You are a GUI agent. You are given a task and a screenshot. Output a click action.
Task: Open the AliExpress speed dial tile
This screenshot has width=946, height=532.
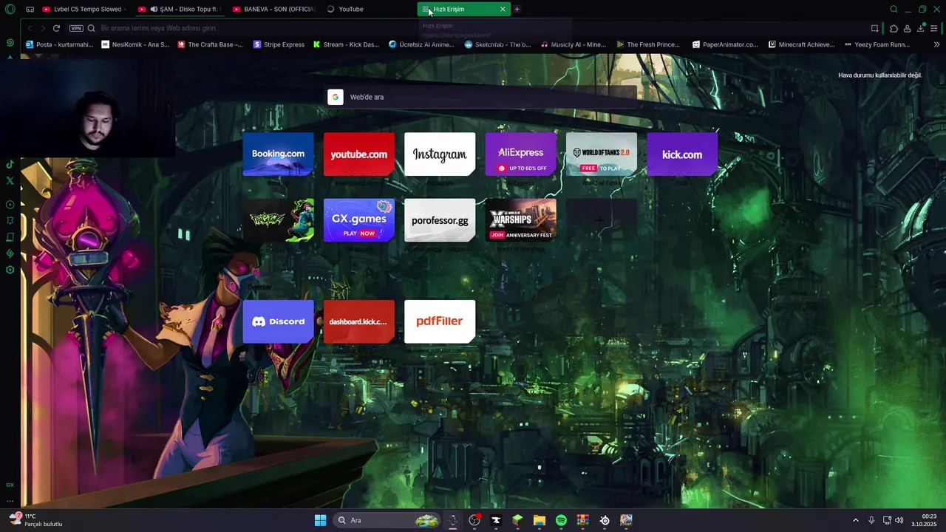520,154
